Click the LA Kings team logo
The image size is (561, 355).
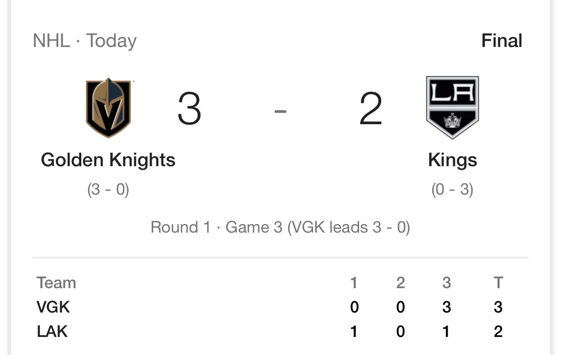[452, 108]
